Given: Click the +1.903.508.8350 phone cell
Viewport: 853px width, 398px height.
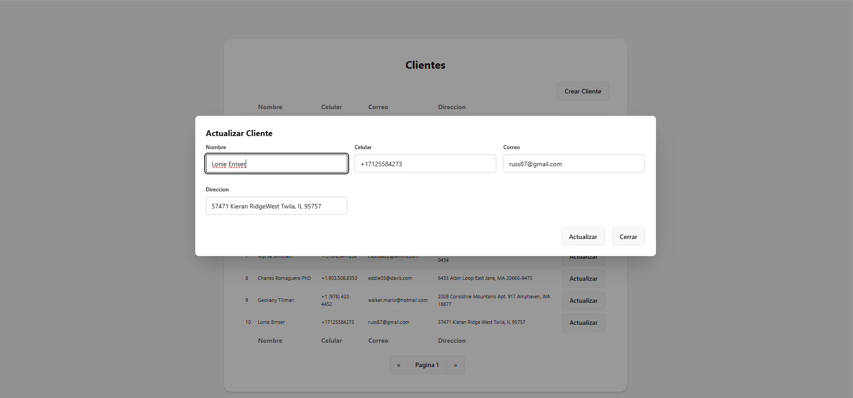Looking at the screenshot, I should [x=339, y=278].
